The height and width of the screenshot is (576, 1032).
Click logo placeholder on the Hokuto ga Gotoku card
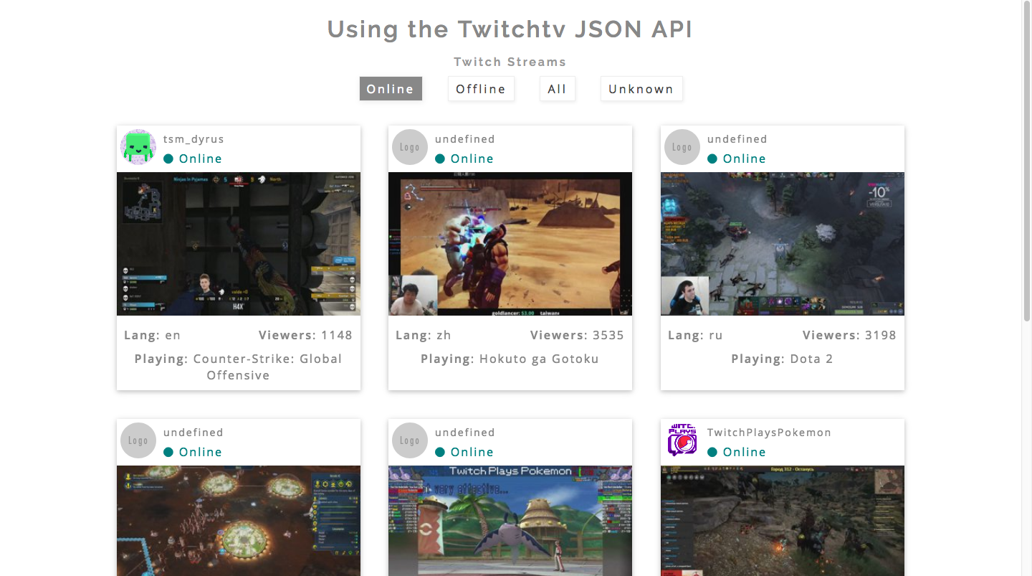point(410,147)
